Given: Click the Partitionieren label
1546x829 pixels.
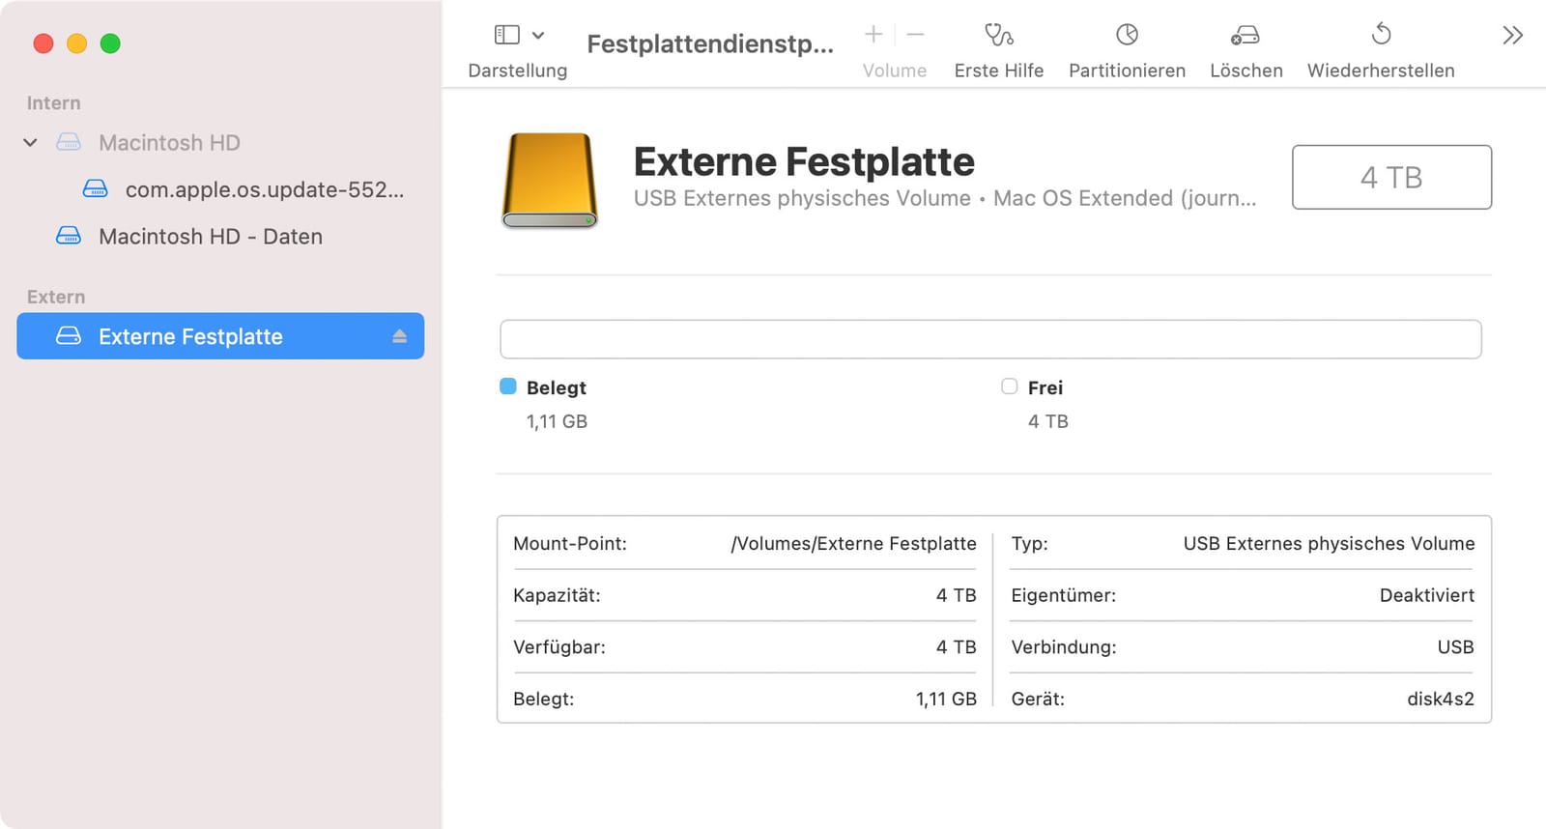Looking at the screenshot, I should click(x=1127, y=71).
